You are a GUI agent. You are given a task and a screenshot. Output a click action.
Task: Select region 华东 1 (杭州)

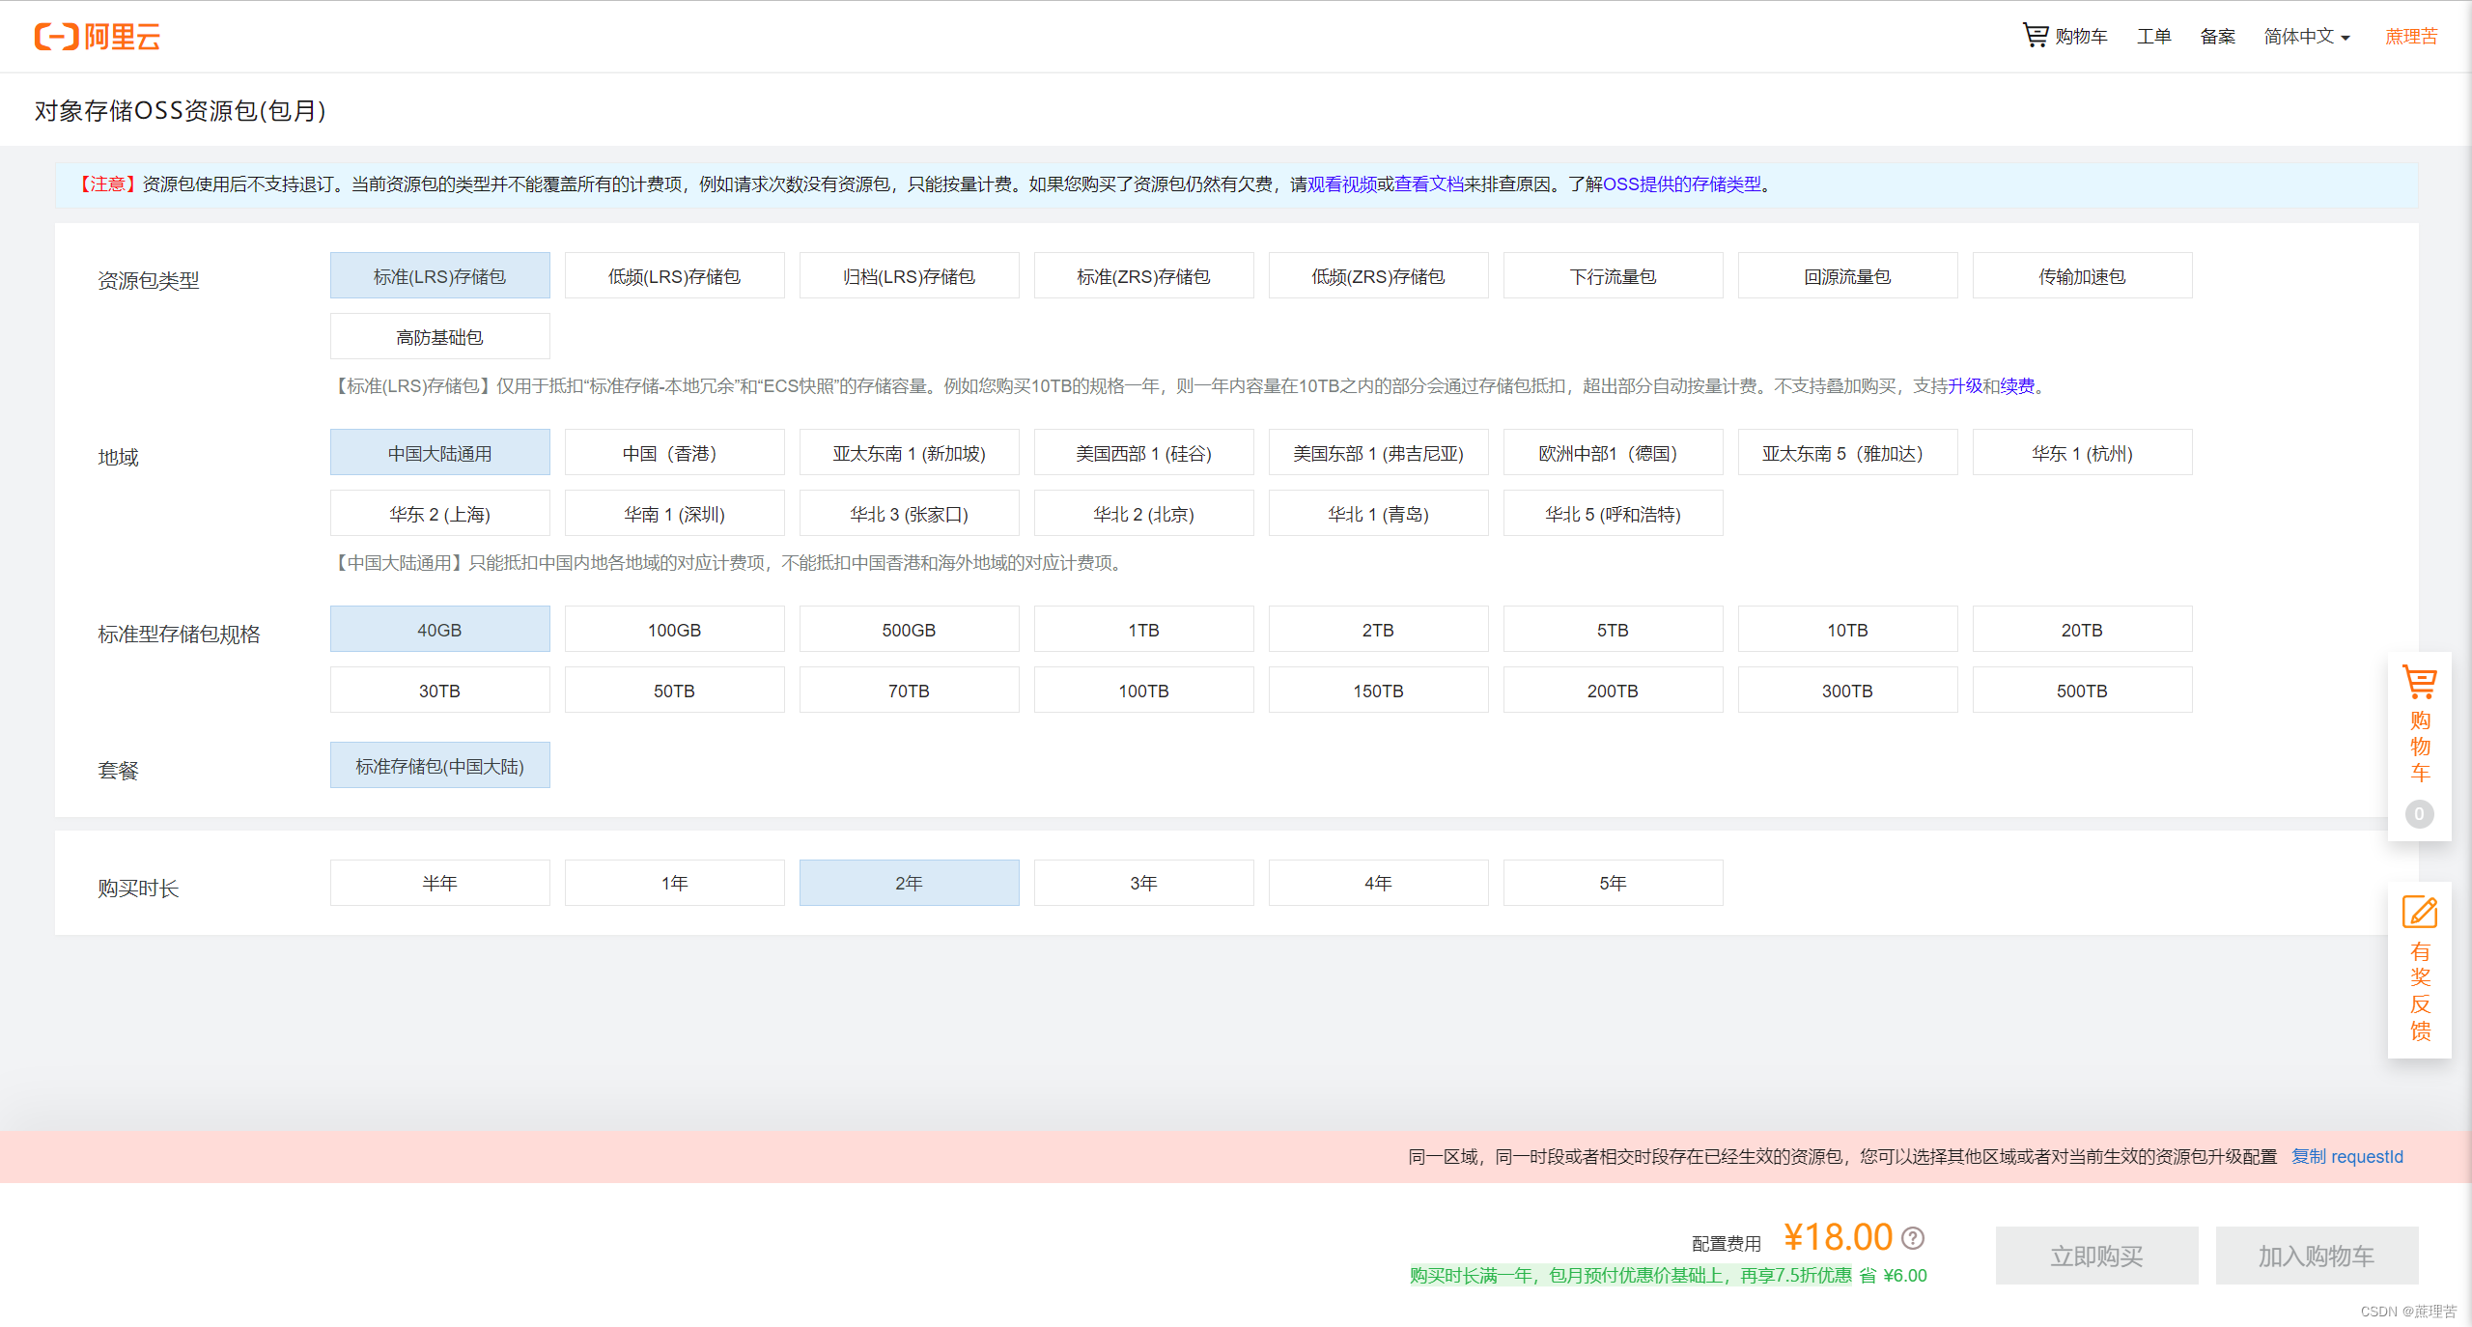pos(2083,453)
